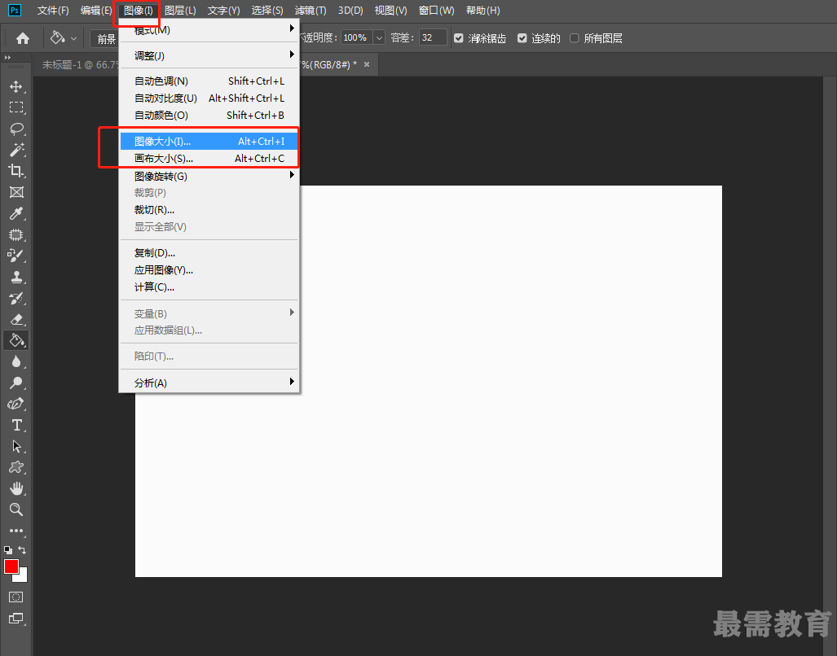Select the Frame tool
This screenshot has height=656, width=837.
click(x=16, y=192)
